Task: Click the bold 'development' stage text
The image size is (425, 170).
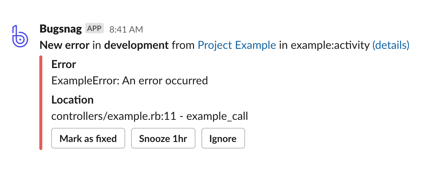Action: 136,45
